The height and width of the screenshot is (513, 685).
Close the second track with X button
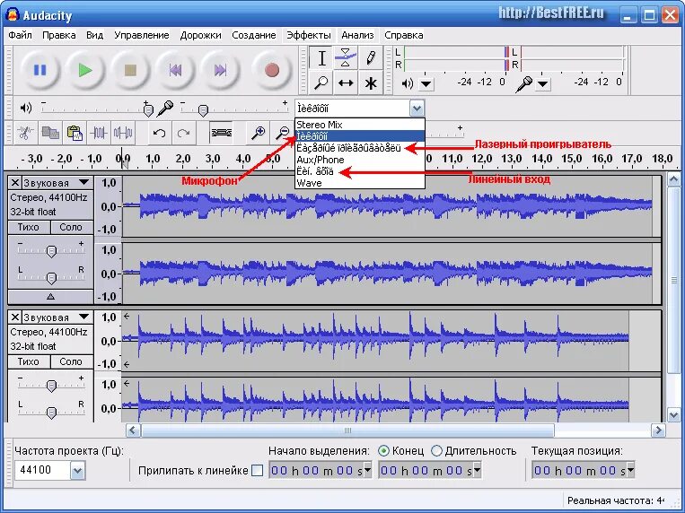[x=15, y=317]
